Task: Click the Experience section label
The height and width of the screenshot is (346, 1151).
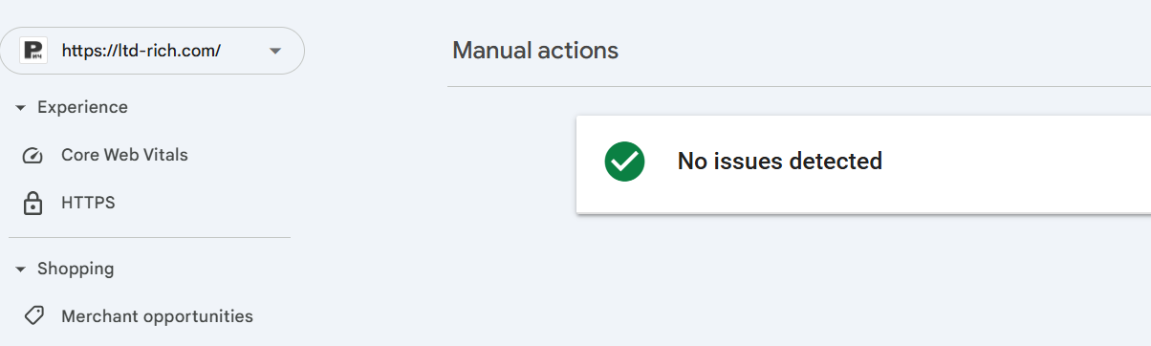Action: click(x=82, y=107)
